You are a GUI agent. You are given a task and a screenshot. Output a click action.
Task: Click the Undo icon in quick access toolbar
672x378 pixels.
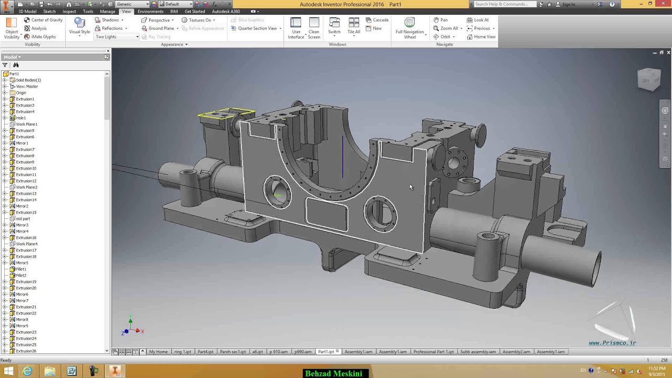click(x=49, y=4)
